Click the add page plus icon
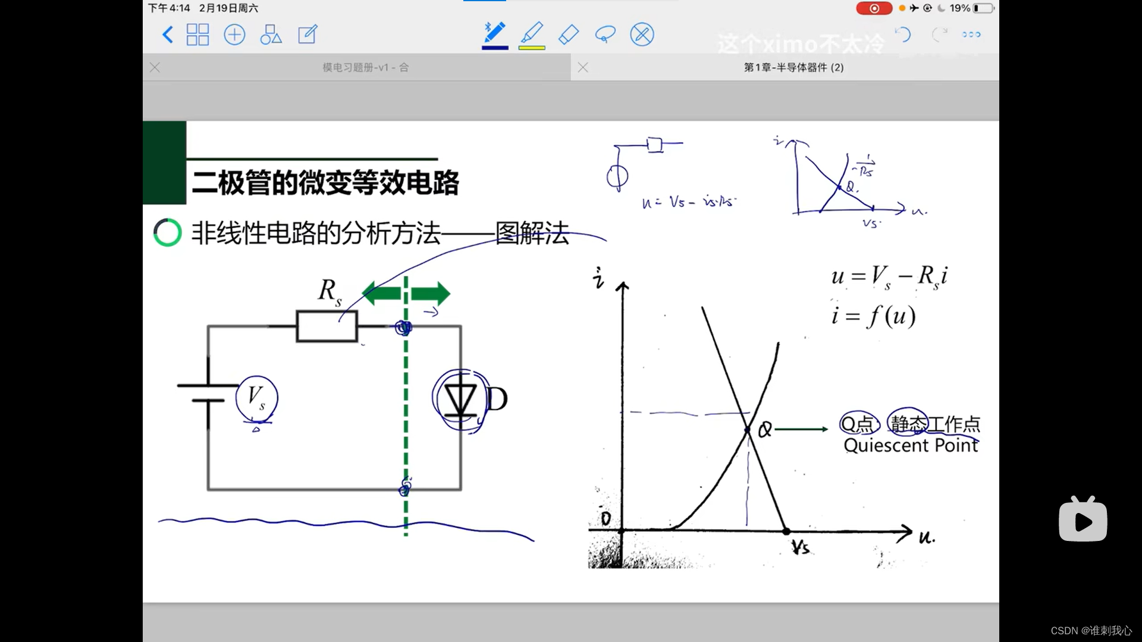 pos(234,34)
